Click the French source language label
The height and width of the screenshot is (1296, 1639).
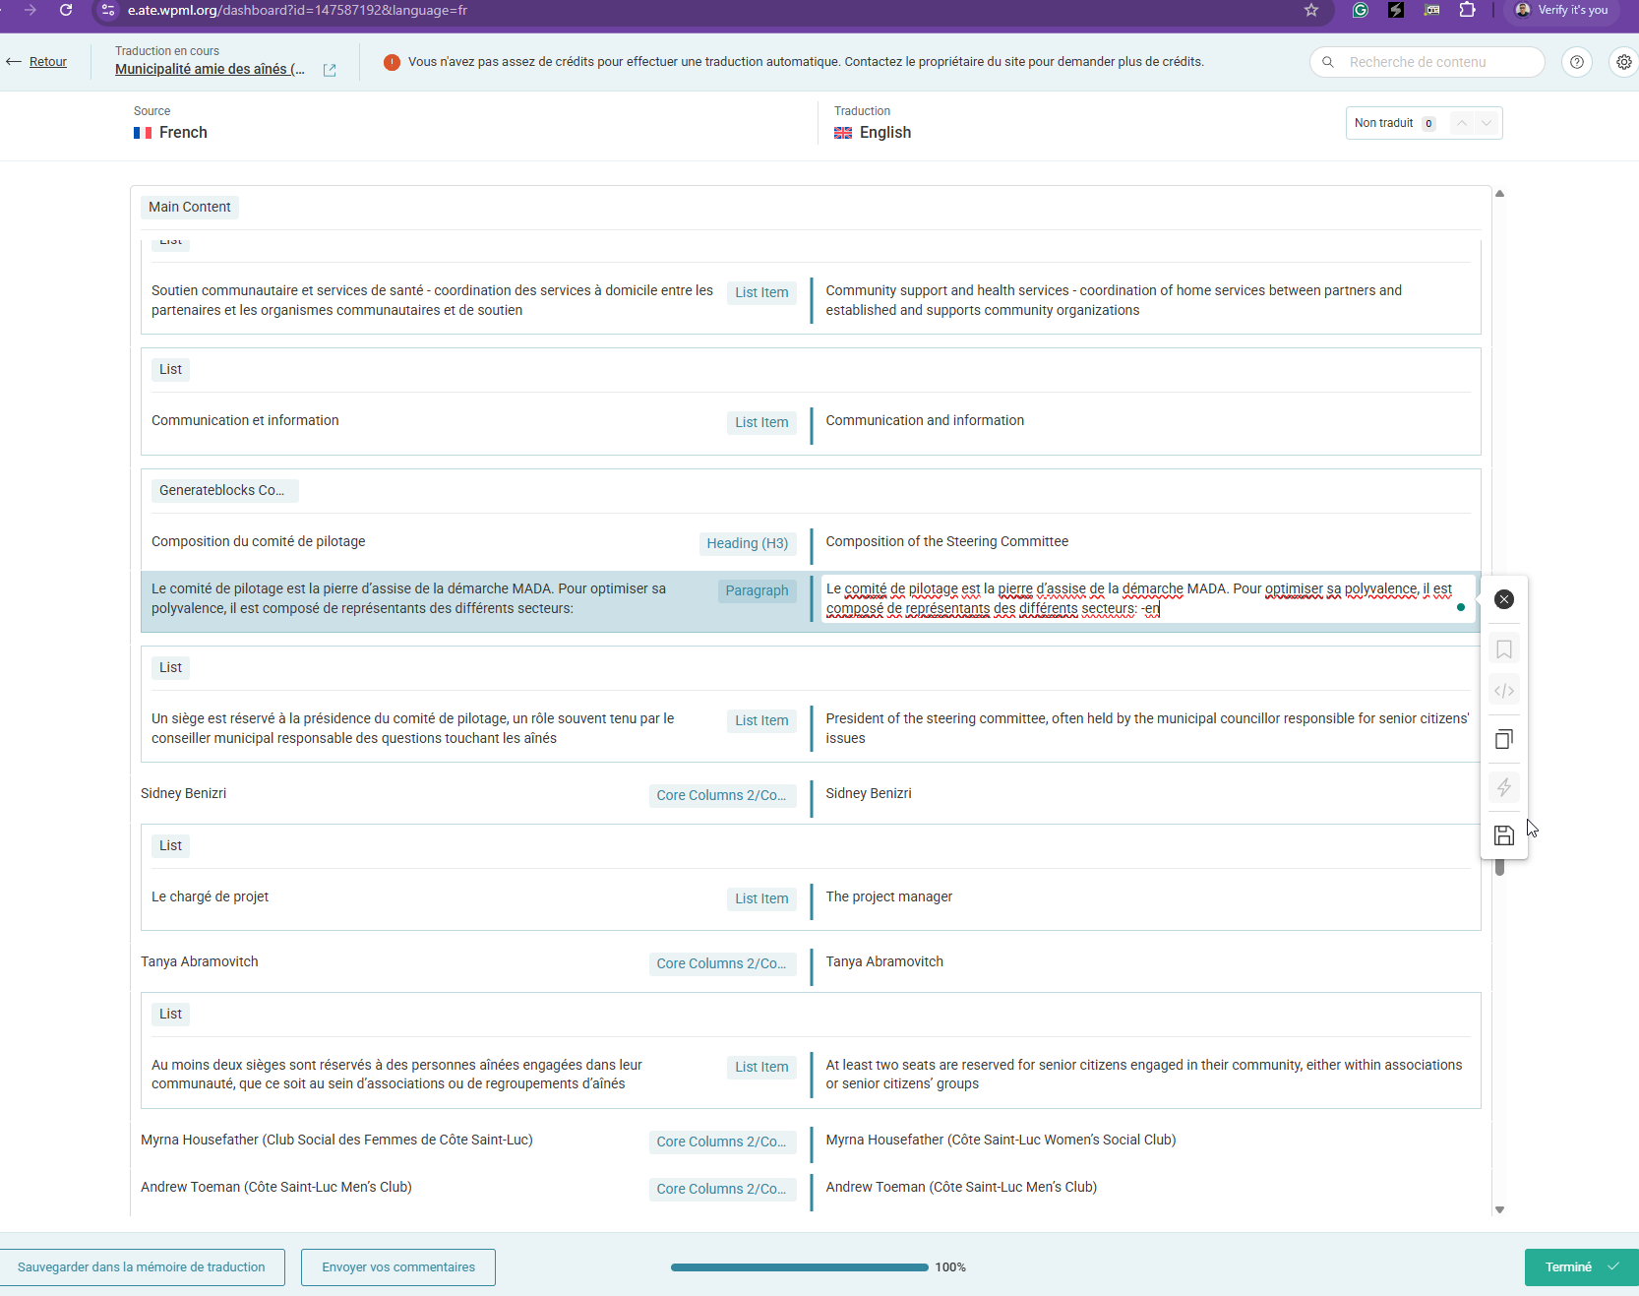click(183, 132)
